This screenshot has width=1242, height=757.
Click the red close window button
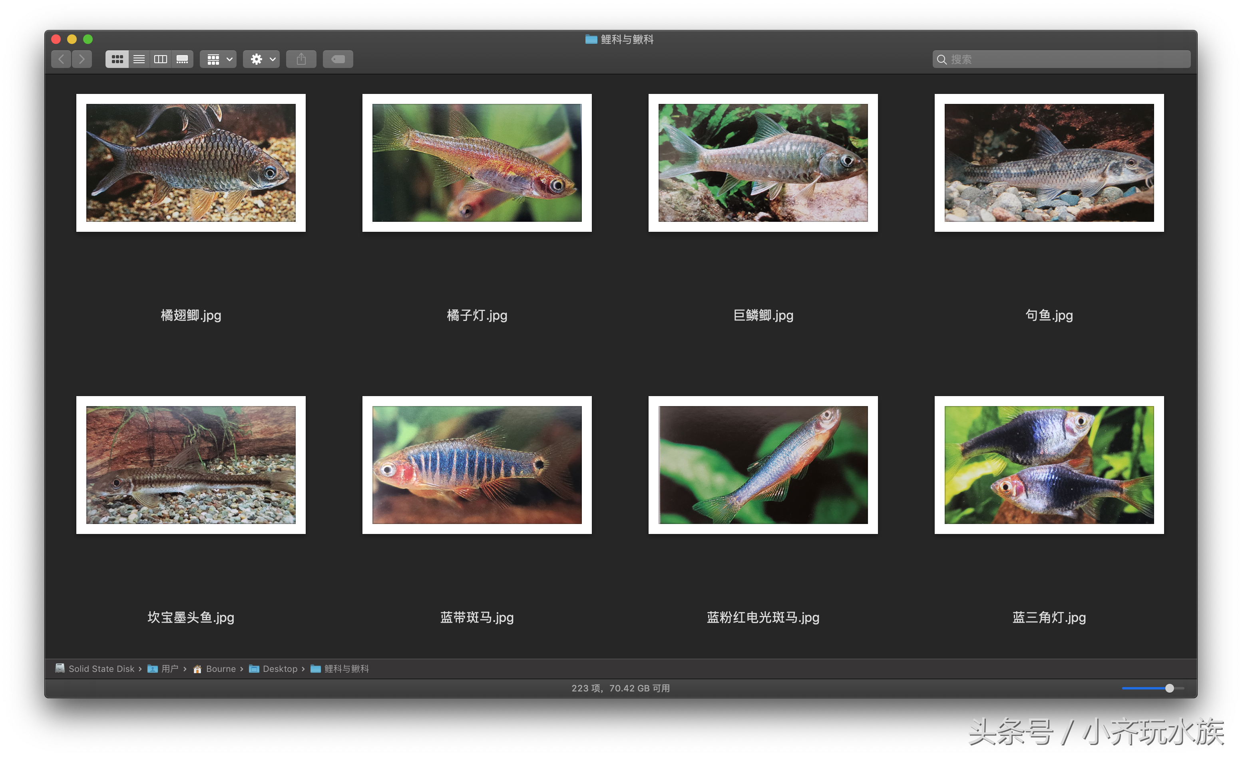pos(56,39)
